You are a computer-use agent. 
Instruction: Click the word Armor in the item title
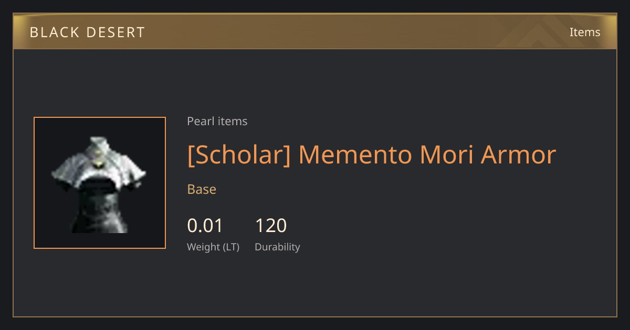point(519,155)
